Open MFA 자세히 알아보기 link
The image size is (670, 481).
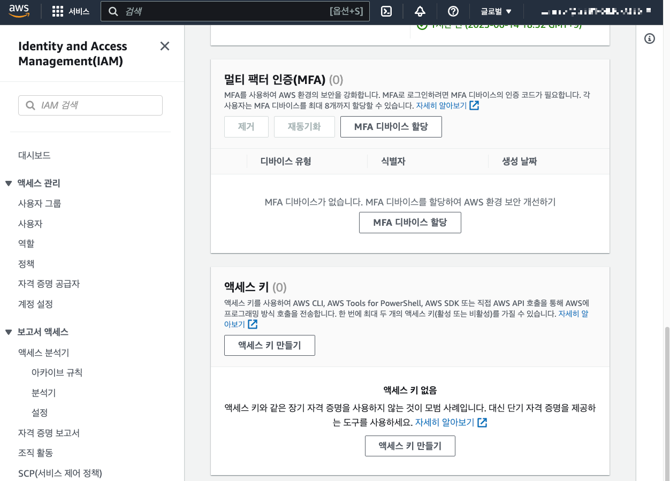click(x=441, y=105)
